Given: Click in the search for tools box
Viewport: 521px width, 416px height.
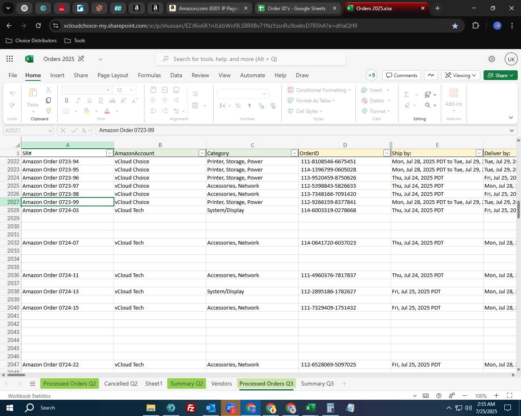Looking at the screenshot, I should click(251, 59).
